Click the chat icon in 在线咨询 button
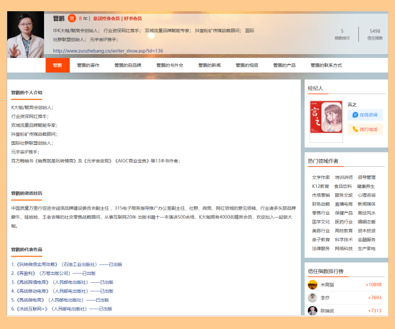Viewport: 395px width, 329px height. pyautogui.click(x=356, y=115)
